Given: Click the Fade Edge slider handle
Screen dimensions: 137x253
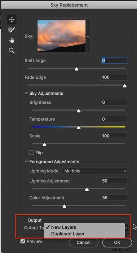Looking at the screenshot, I should (x=125, y=86).
